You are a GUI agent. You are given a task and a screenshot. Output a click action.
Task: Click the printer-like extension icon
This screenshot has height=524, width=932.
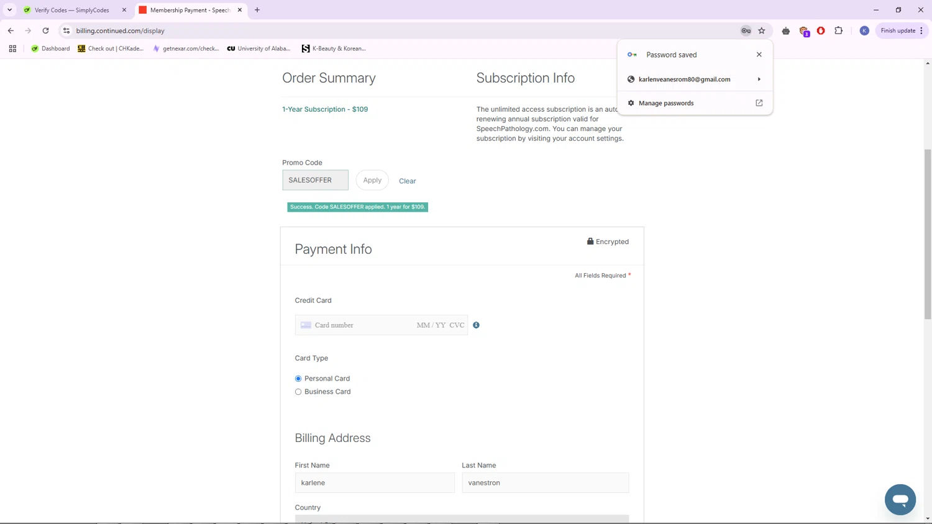tap(786, 30)
